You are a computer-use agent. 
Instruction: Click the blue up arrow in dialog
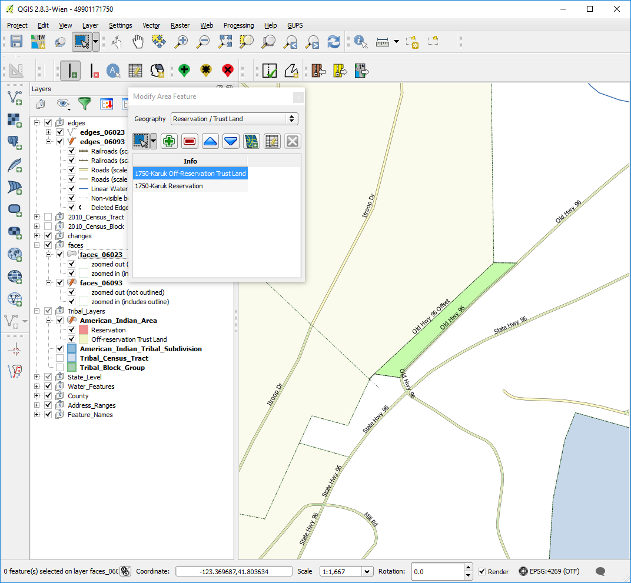(210, 141)
